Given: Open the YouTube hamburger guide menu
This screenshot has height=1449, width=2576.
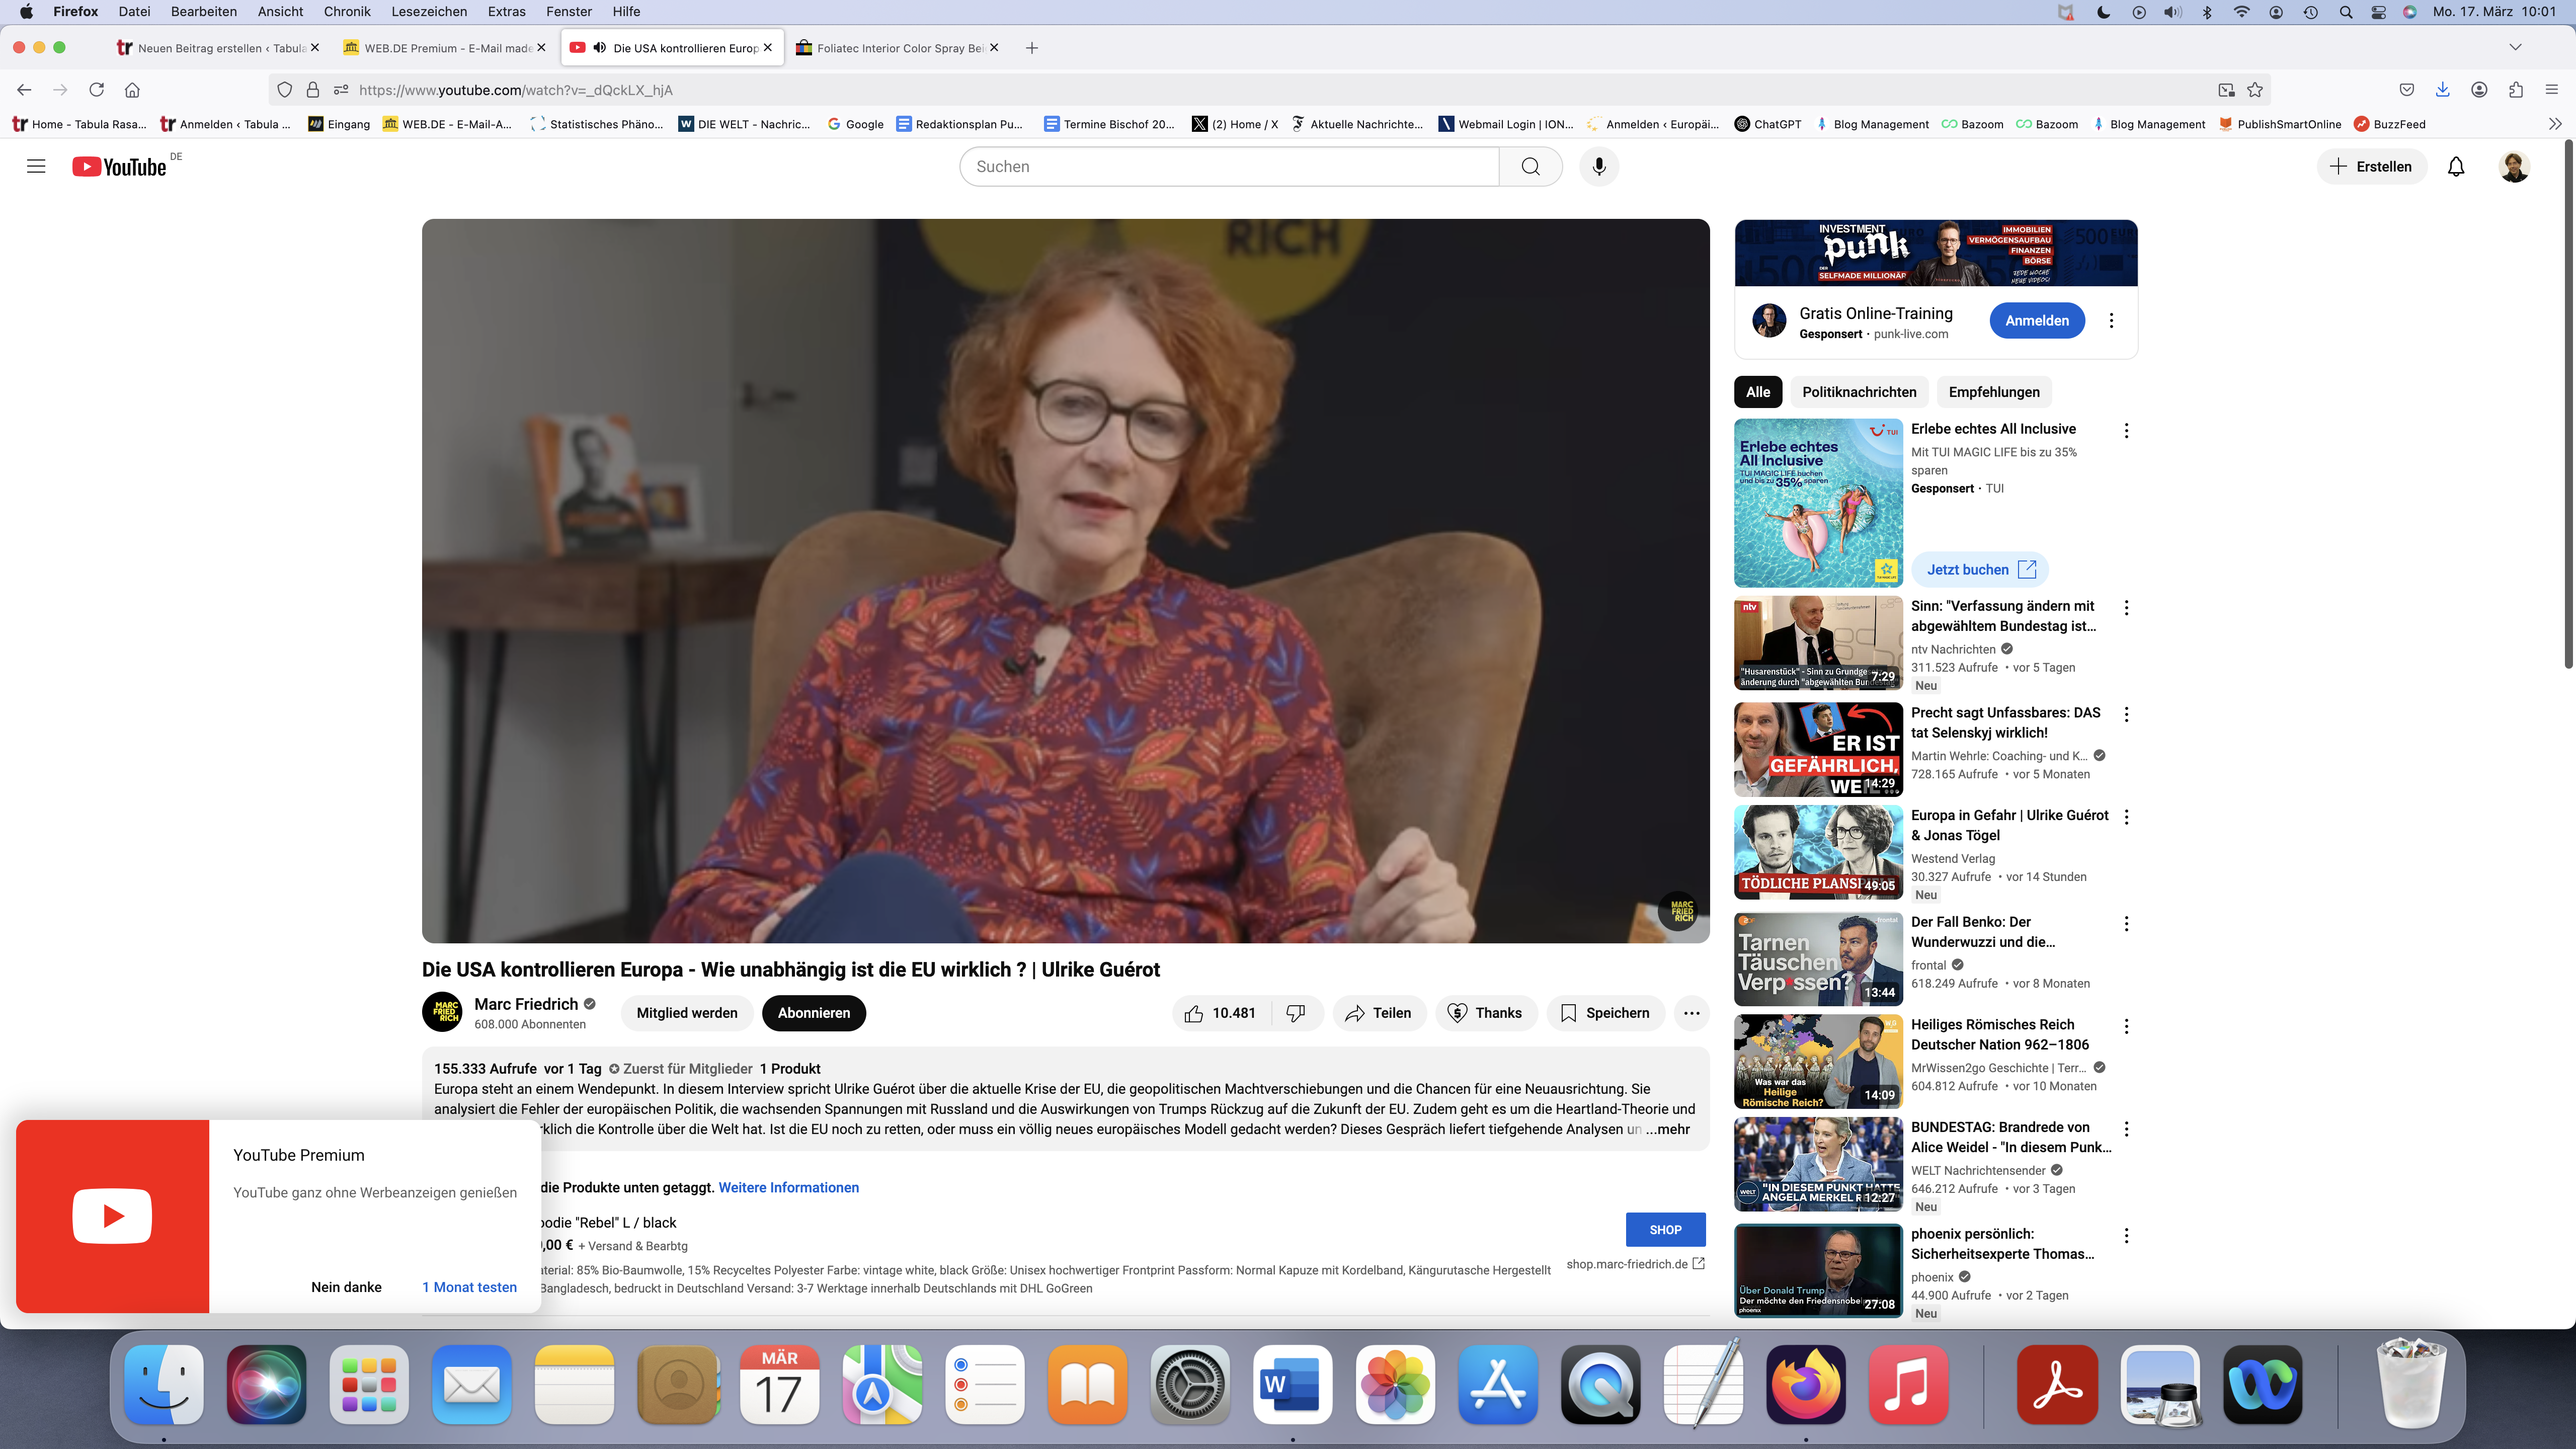Looking at the screenshot, I should (36, 166).
